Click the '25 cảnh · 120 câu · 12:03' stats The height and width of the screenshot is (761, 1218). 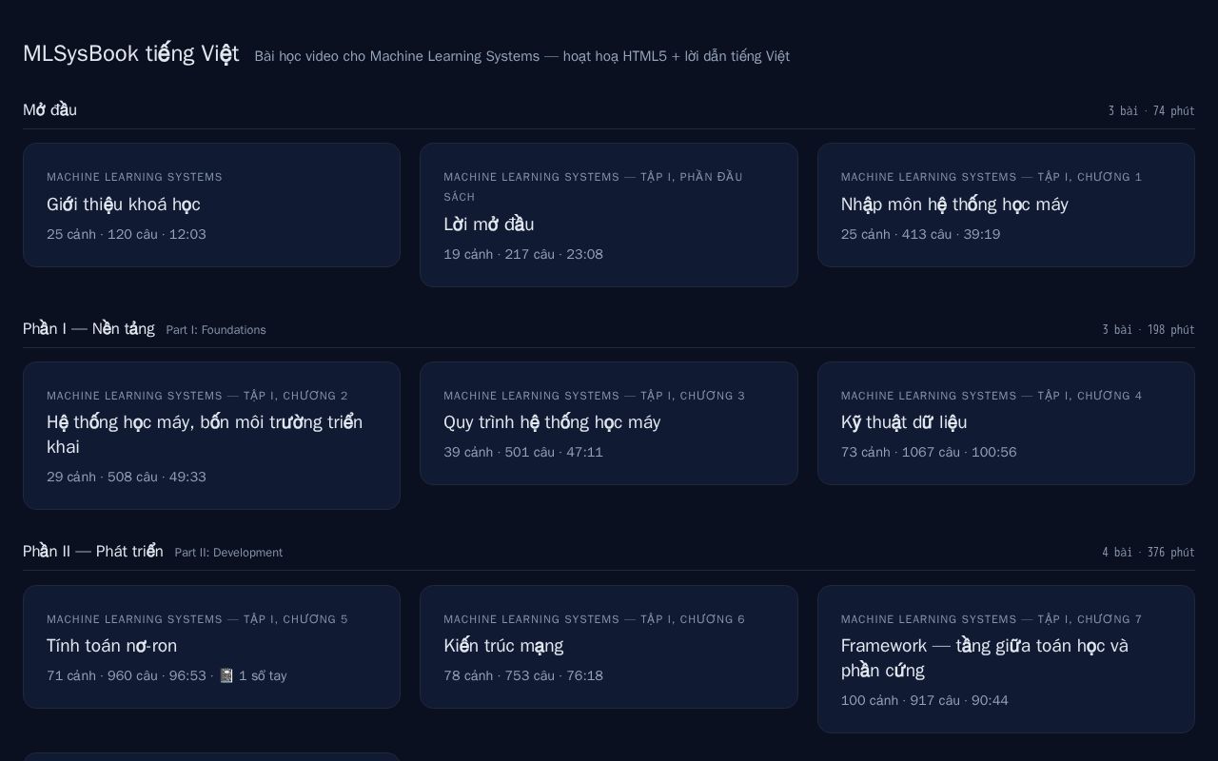tap(127, 234)
